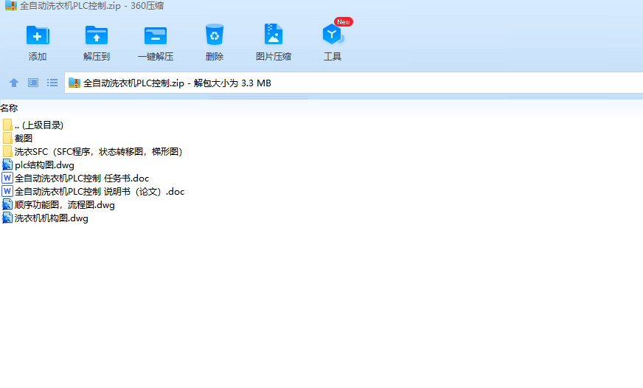The image size is (643, 388).
Task: Select the 洗衣SFC（SFC程序，状态转移图，梯形图） folder name
Action: [98, 151]
